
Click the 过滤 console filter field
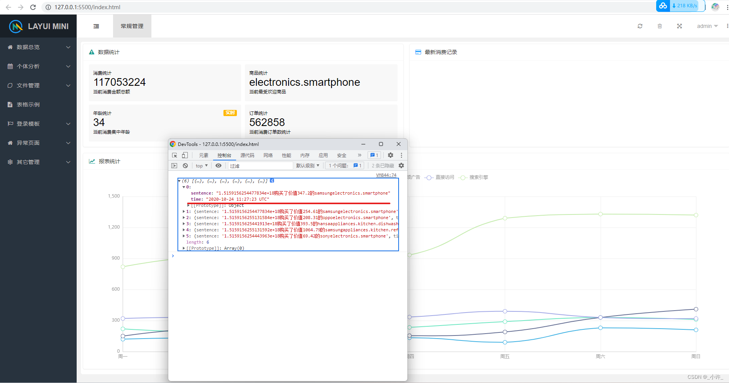(x=261, y=165)
